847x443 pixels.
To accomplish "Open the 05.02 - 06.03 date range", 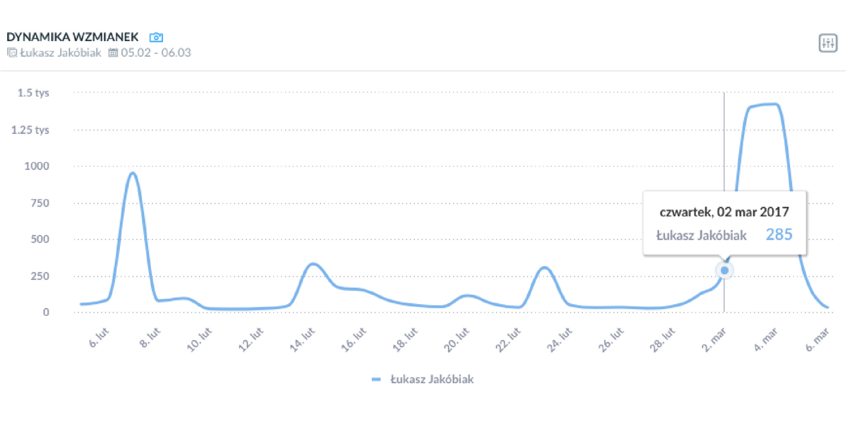I will 156,53.
